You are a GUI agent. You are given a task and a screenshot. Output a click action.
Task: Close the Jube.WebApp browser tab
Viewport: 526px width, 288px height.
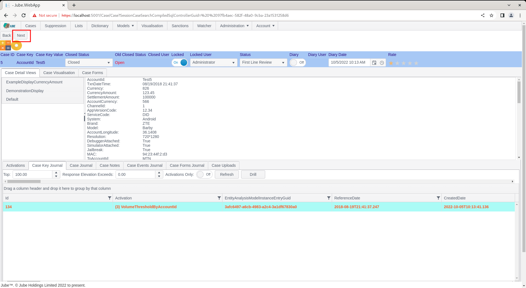tap(63, 5)
